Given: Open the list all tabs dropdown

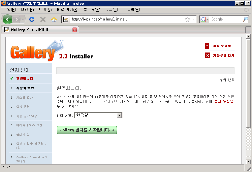Looking at the screenshot, I should (x=248, y=30).
